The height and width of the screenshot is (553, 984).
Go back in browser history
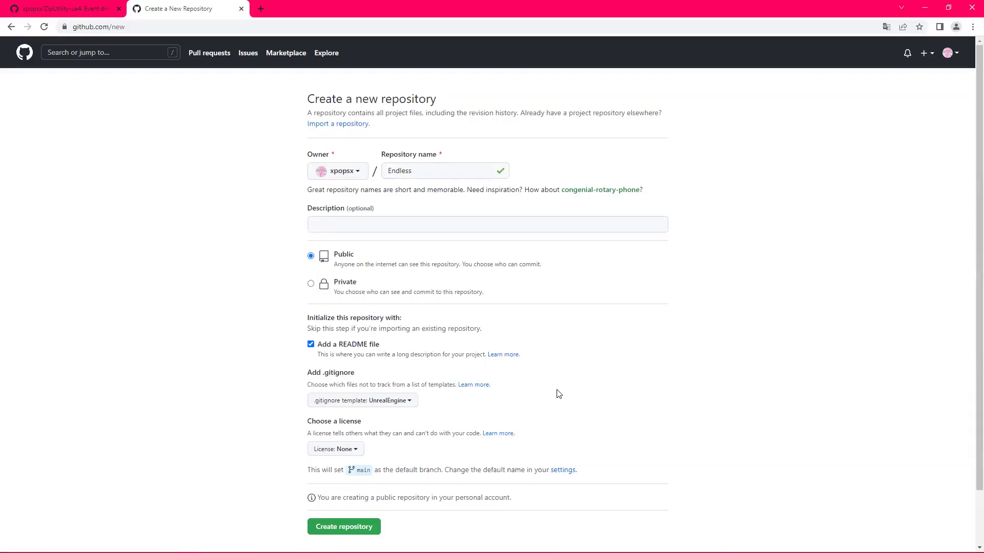tap(11, 27)
